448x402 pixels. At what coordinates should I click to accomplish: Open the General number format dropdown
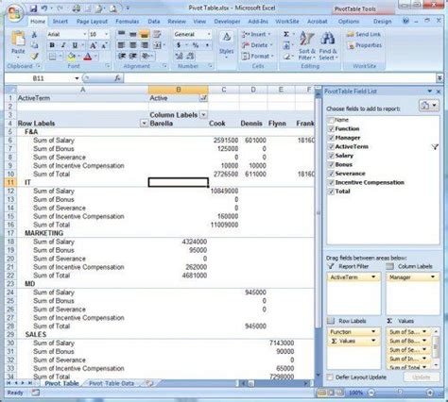click(x=209, y=34)
